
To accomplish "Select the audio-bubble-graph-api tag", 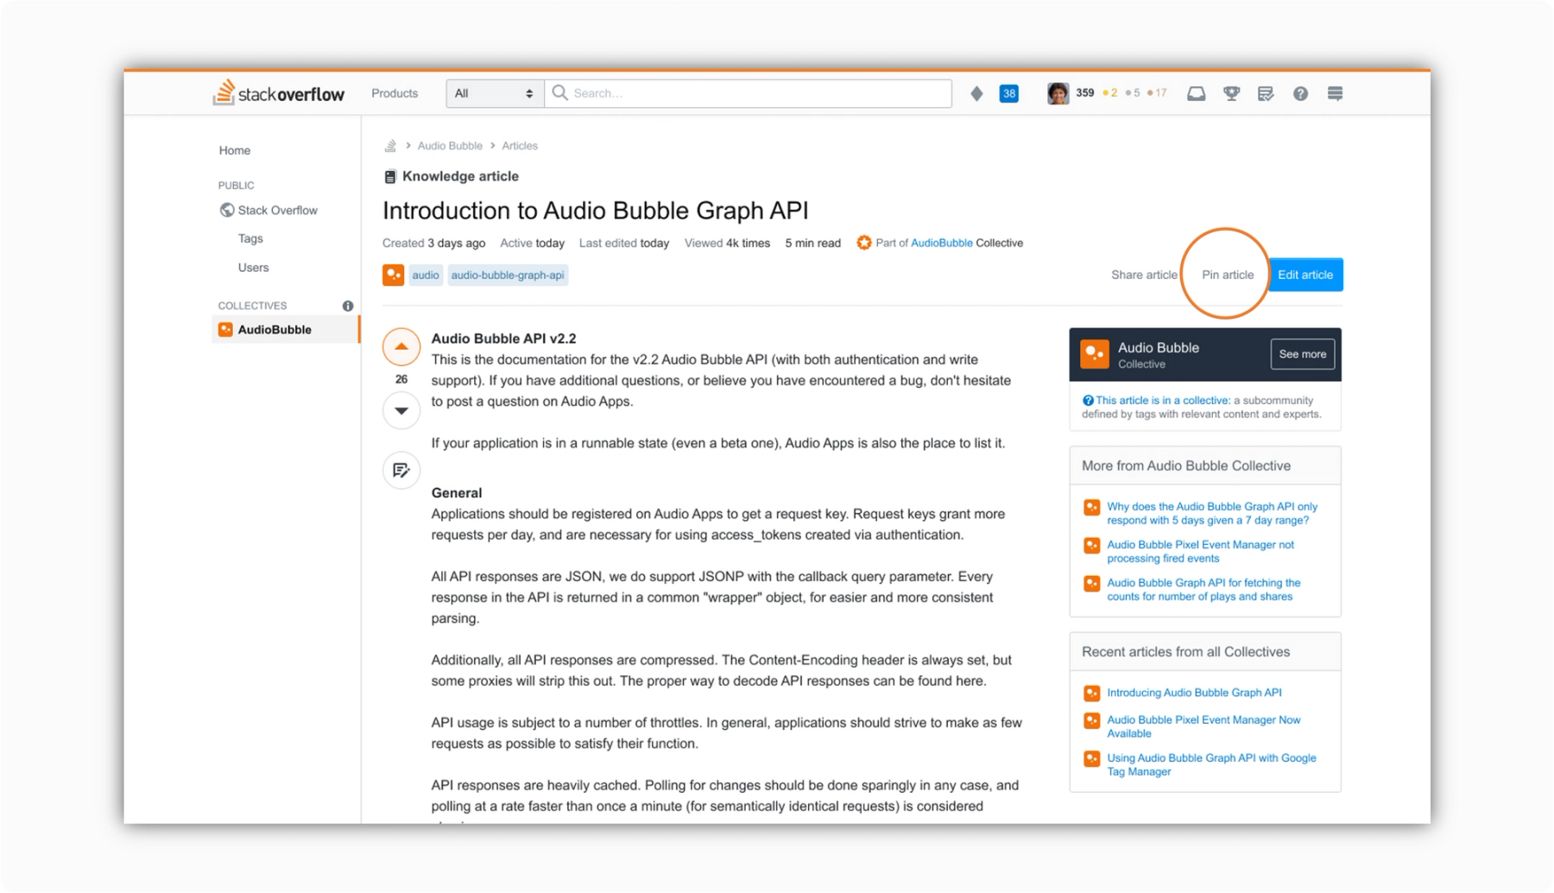I will coord(508,275).
